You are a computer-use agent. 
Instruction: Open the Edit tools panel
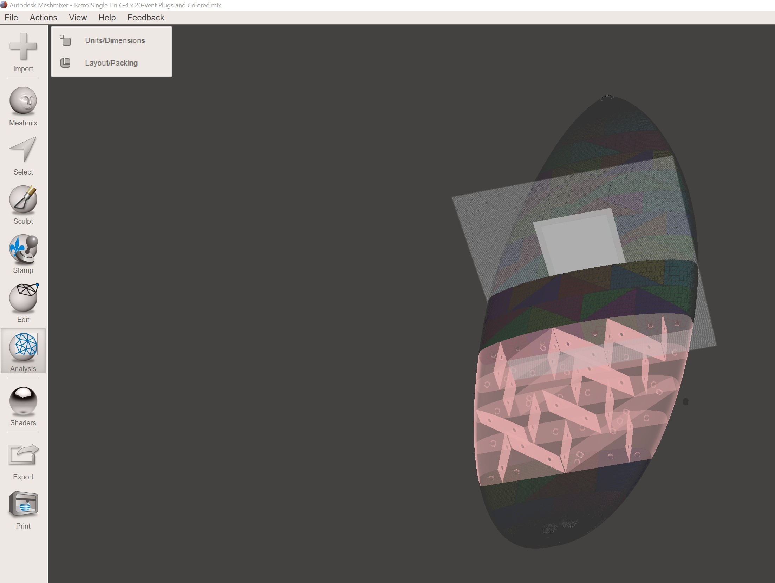click(x=23, y=303)
